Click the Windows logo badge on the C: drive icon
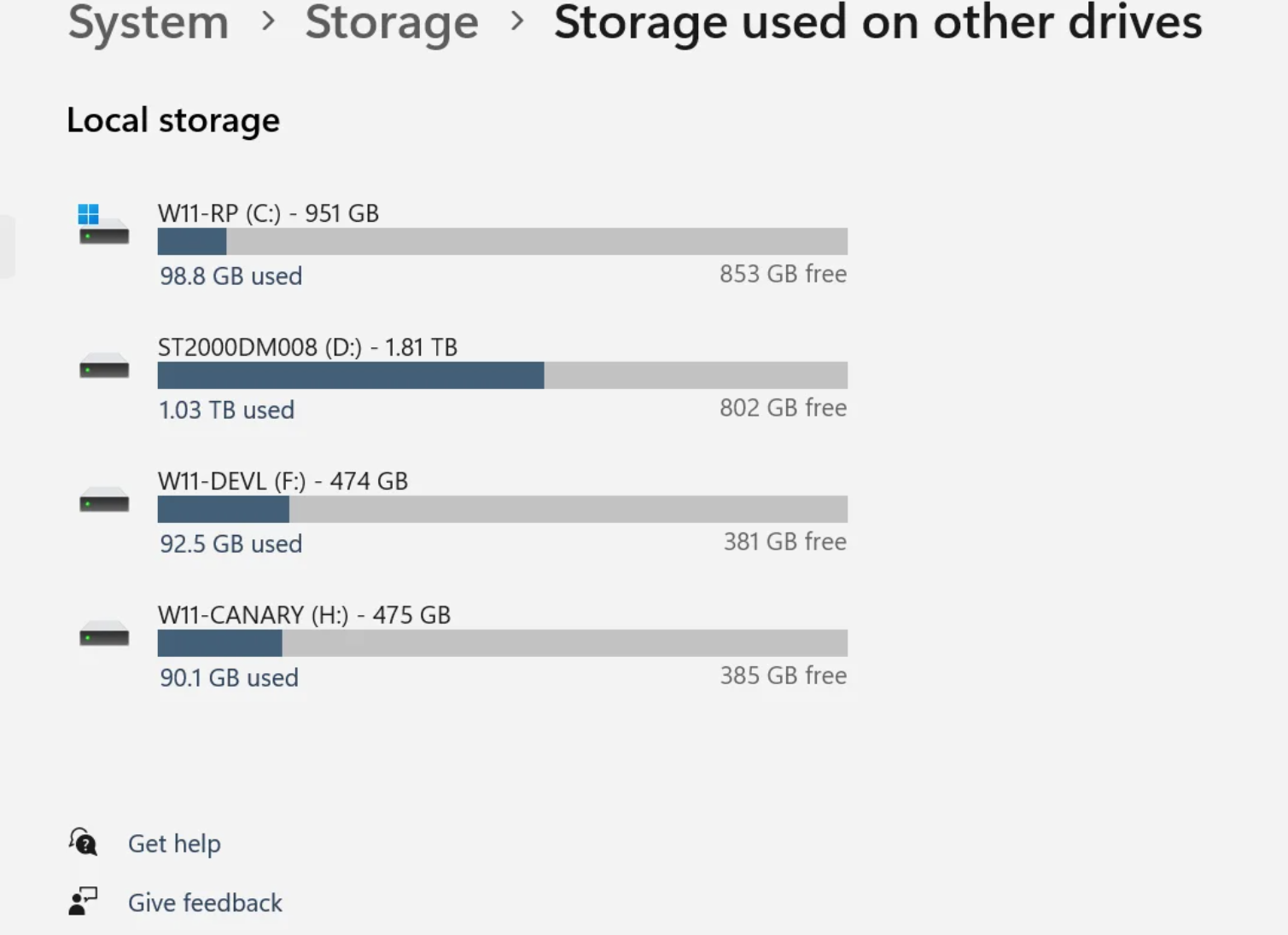 coord(90,213)
